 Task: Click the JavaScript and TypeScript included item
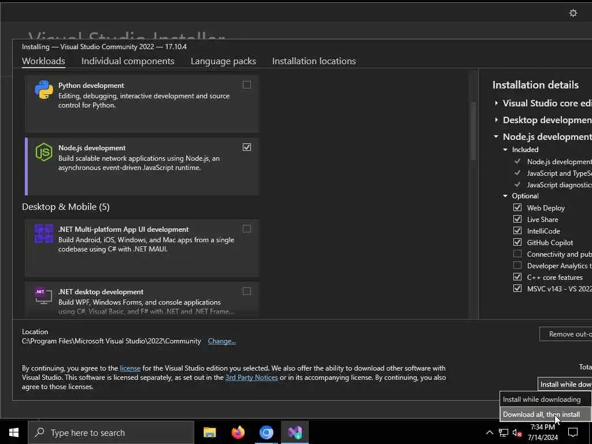tap(559, 173)
